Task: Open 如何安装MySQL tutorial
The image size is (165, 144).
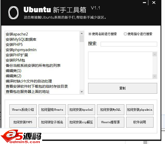Action: pos(111,110)
